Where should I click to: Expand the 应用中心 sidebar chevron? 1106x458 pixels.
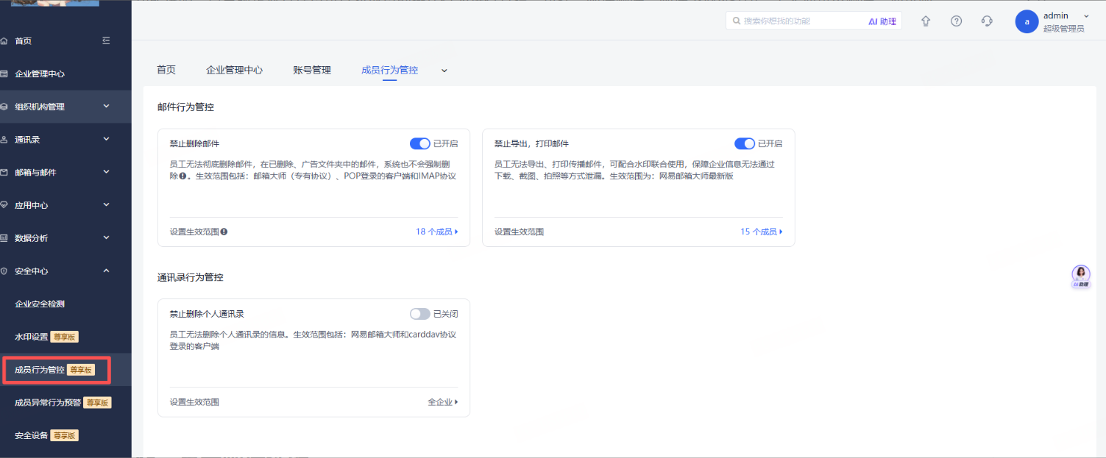(106, 204)
